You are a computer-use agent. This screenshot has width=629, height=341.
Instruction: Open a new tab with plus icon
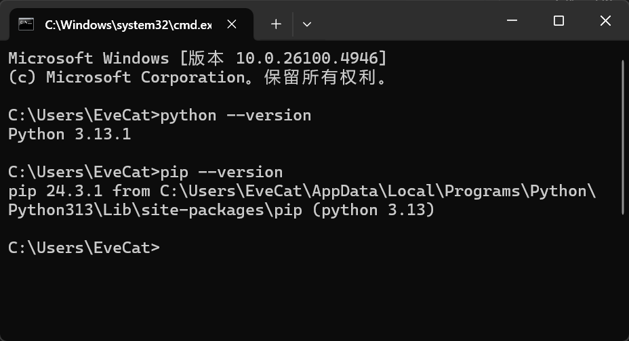pyautogui.click(x=276, y=24)
